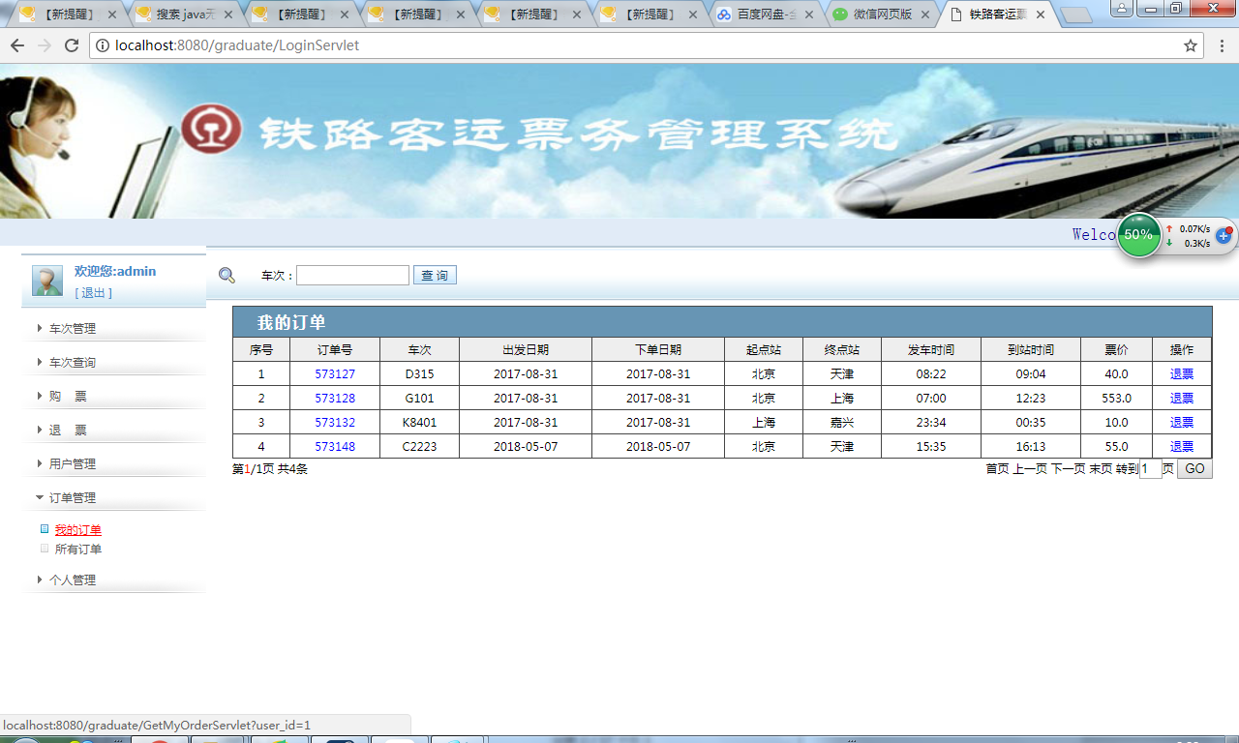Expand the 车次管理 sidebar section
This screenshot has width=1239, height=743.
tap(74, 327)
